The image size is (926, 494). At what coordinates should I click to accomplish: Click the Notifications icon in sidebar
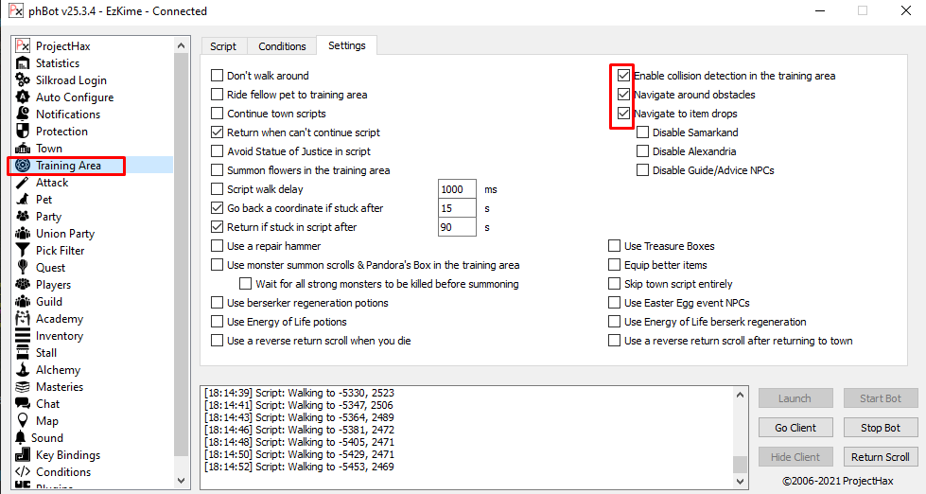pyautogui.click(x=23, y=115)
